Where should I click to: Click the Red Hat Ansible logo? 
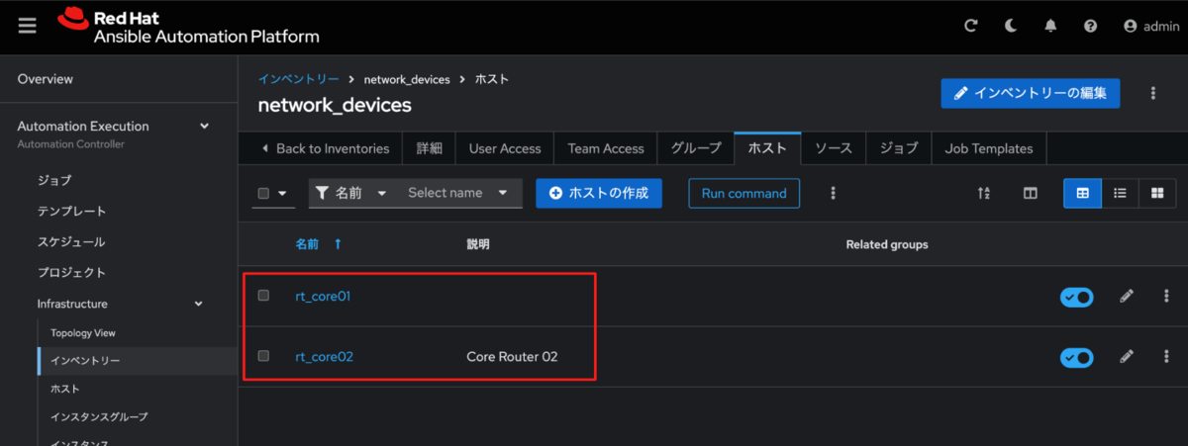click(188, 27)
